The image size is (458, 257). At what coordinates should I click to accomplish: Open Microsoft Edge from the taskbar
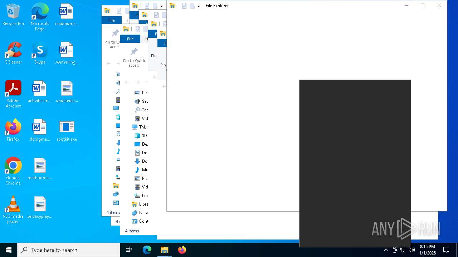pos(147,250)
